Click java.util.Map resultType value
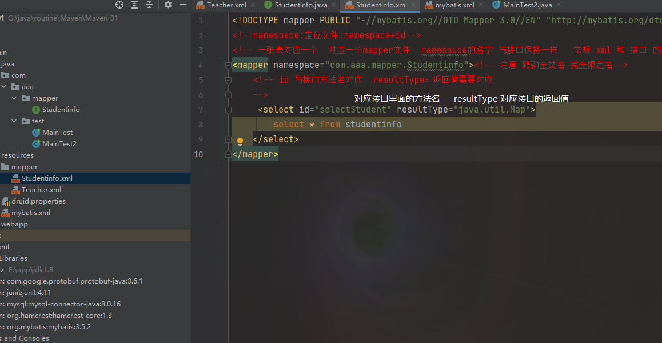This screenshot has width=662, height=343. (x=492, y=110)
